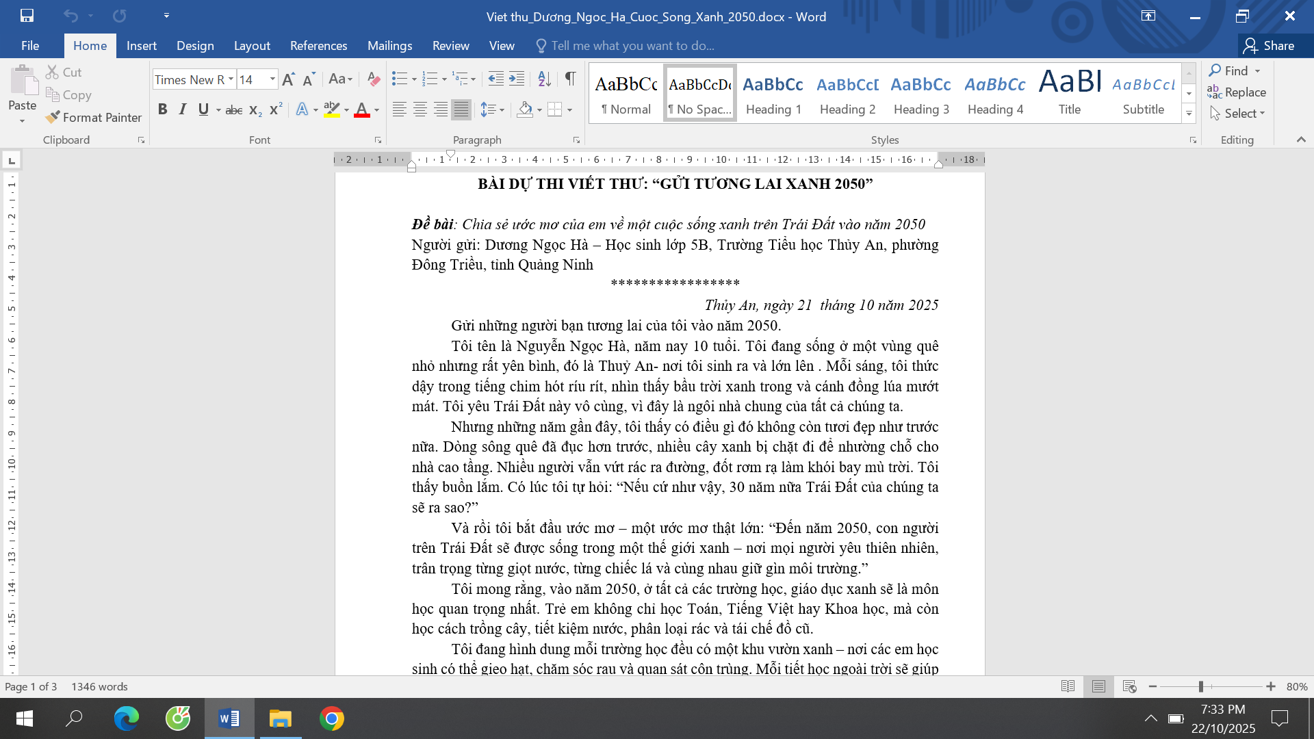Increase indent of paragraph
1314x739 pixels.
click(x=517, y=79)
